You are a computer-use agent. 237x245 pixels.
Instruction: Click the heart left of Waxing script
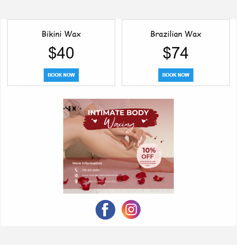click(94, 121)
